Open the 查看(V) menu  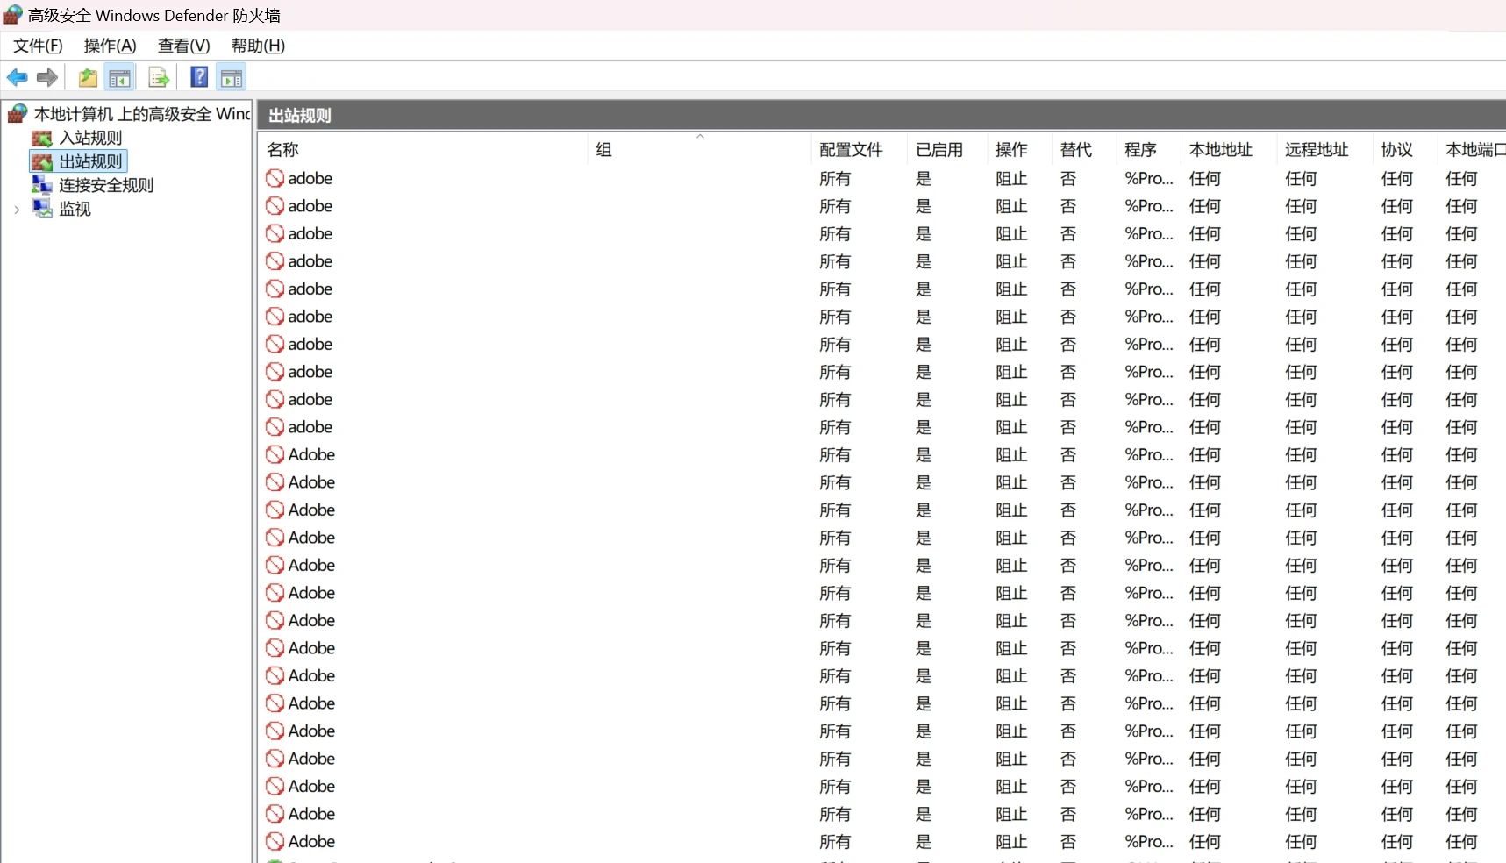183,46
